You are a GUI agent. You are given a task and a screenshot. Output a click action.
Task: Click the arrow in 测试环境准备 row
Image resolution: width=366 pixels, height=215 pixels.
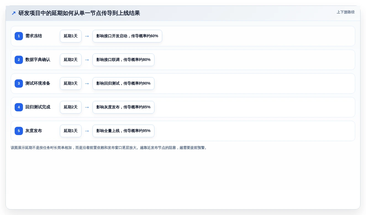pyautogui.click(x=87, y=84)
